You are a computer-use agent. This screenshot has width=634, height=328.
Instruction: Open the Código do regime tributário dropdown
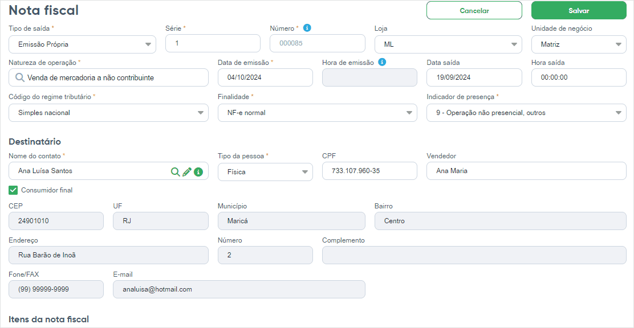point(108,113)
